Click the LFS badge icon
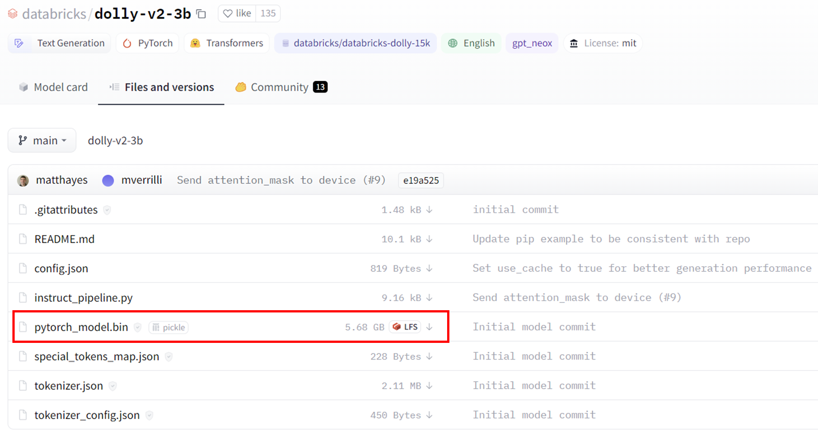 coord(405,327)
